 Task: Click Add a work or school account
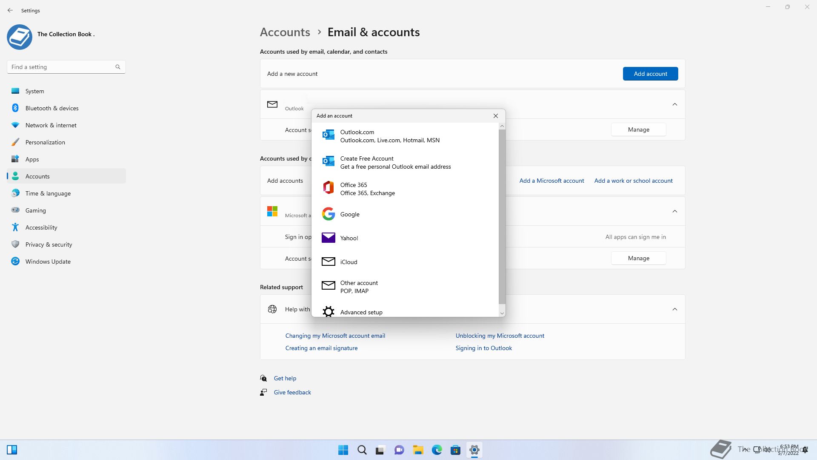point(633,181)
